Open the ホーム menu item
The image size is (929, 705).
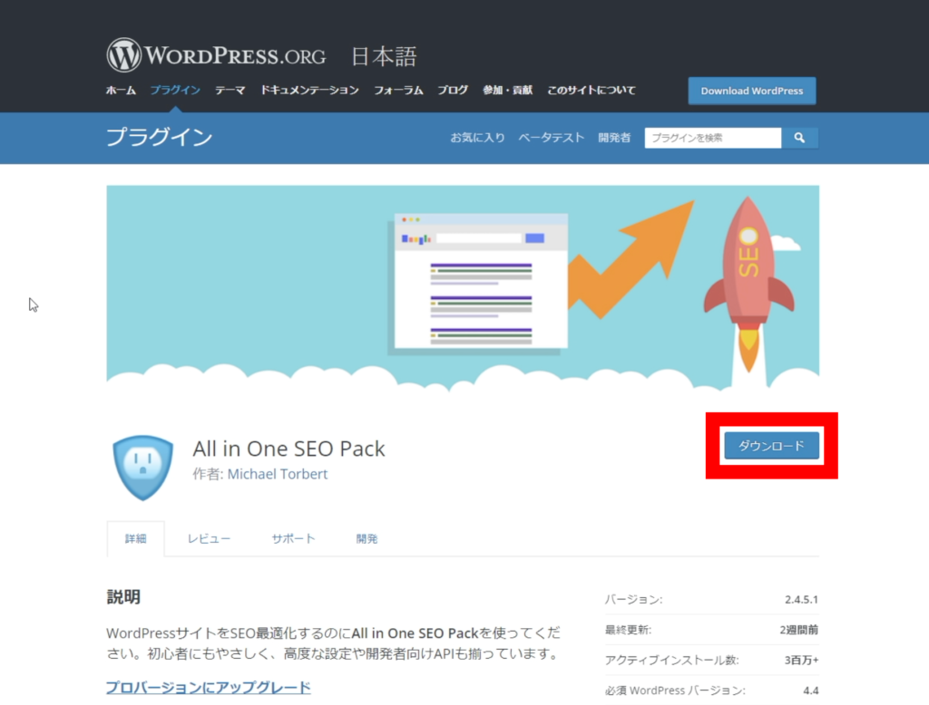(x=121, y=90)
